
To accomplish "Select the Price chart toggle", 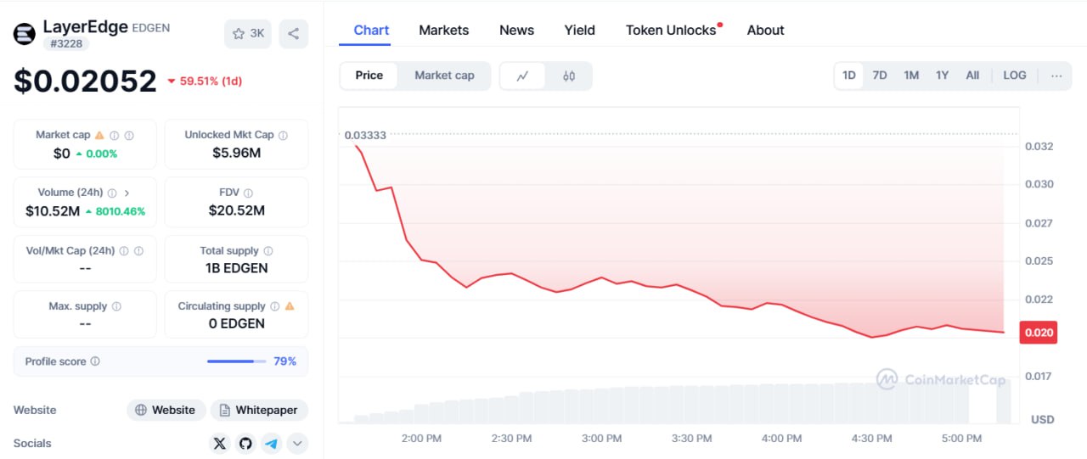I will (369, 76).
